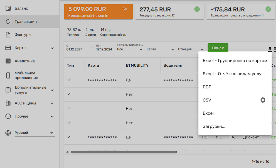
Task: Select the 5 099,00 RUR custom filter card
Action: pos(98,12)
